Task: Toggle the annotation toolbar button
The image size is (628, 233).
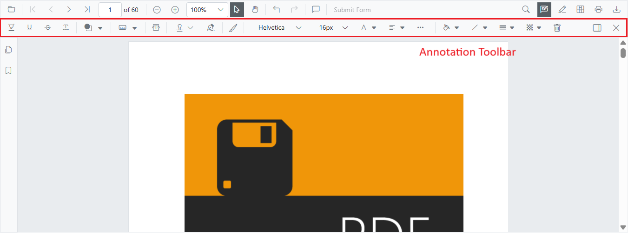Action: 544,9
